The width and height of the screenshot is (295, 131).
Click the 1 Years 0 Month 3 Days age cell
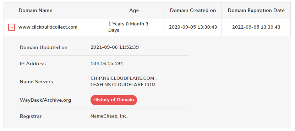pyautogui.click(x=128, y=27)
